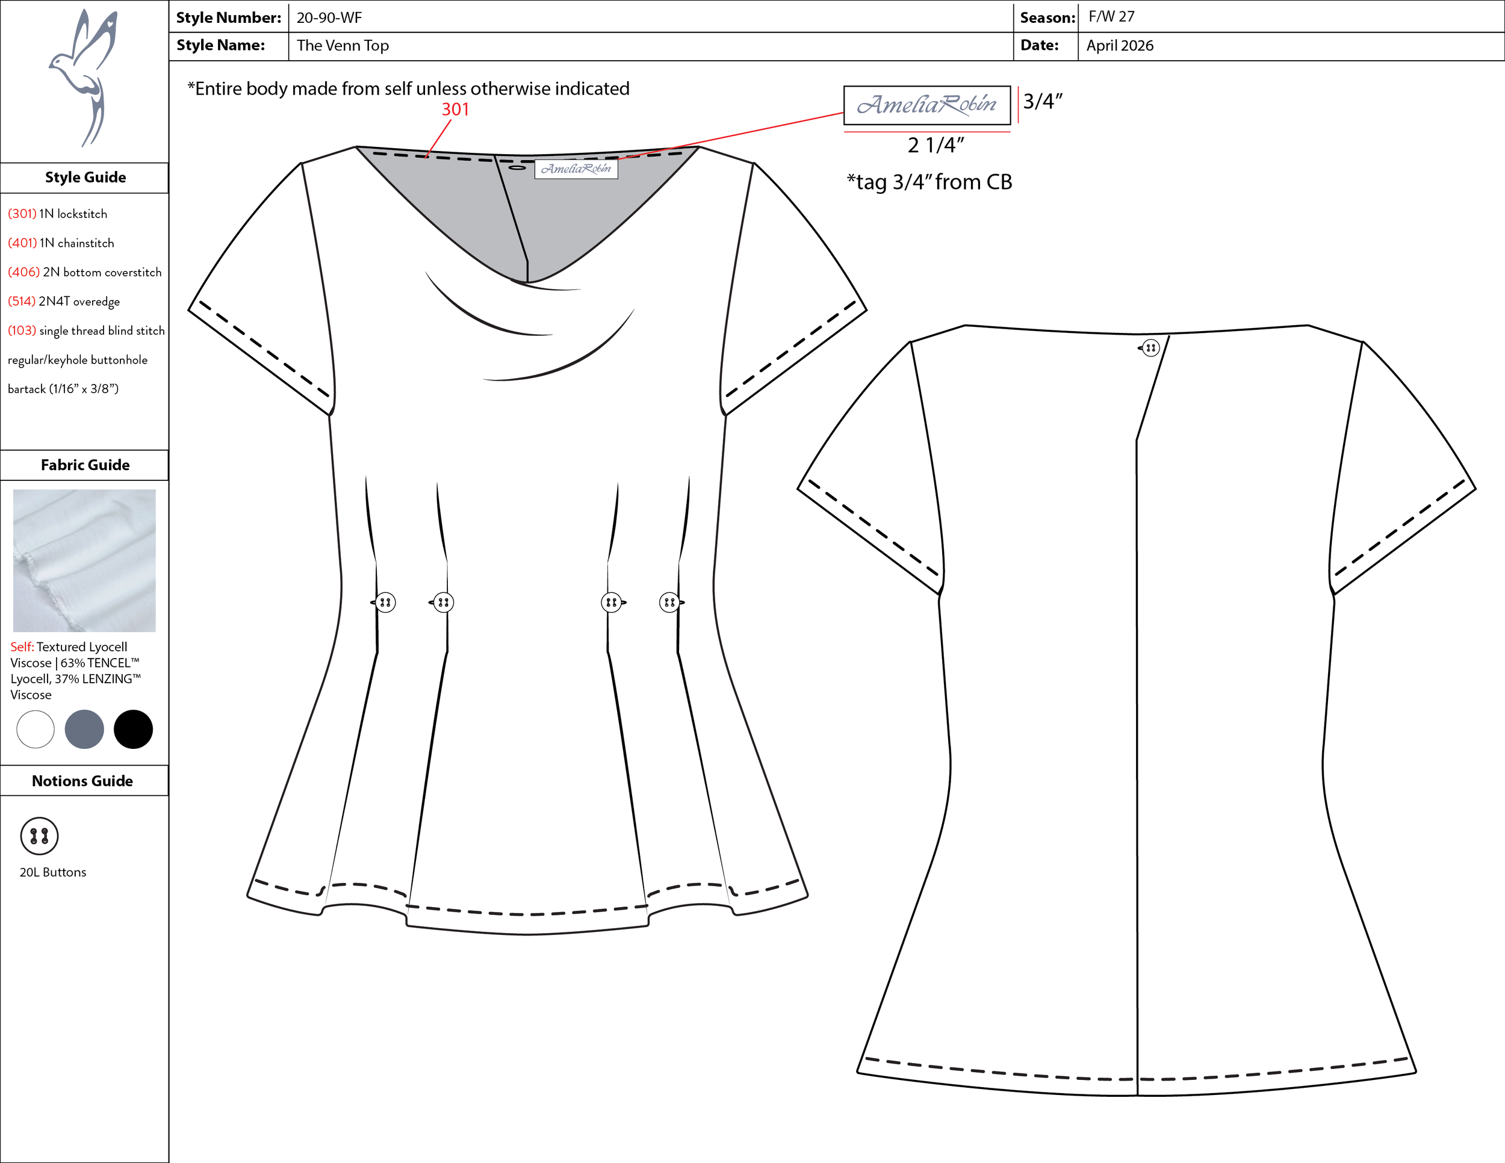
Task: Click the (301) 1N lockstitch entry
Action: (x=58, y=214)
